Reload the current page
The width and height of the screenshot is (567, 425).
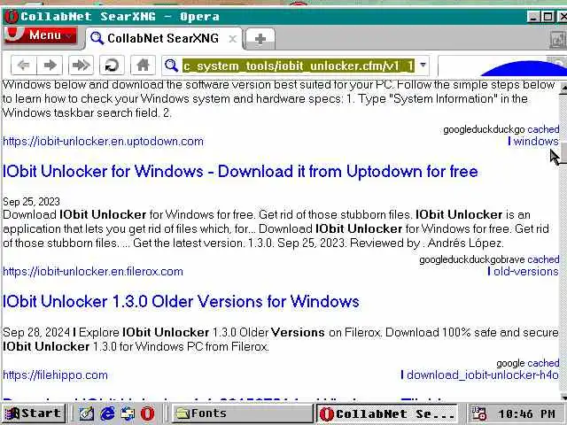click(x=112, y=66)
